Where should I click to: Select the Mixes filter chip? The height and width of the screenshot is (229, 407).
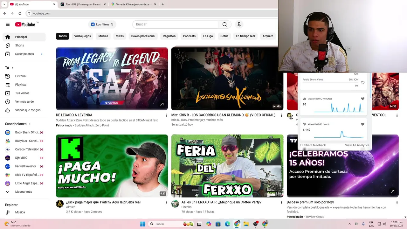pos(120,36)
